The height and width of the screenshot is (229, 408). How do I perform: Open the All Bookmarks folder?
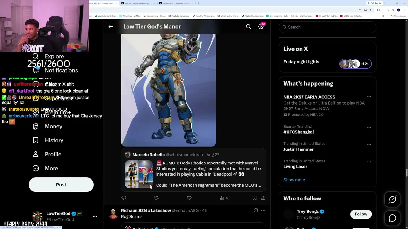397,16
